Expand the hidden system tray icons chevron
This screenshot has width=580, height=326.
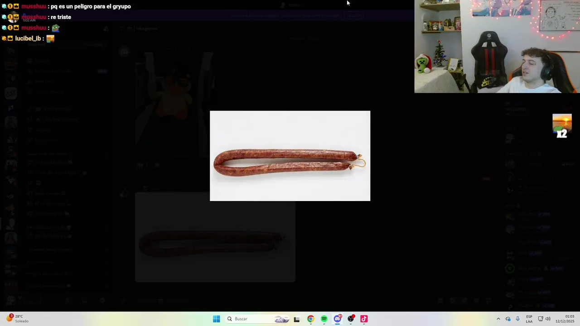point(498,319)
